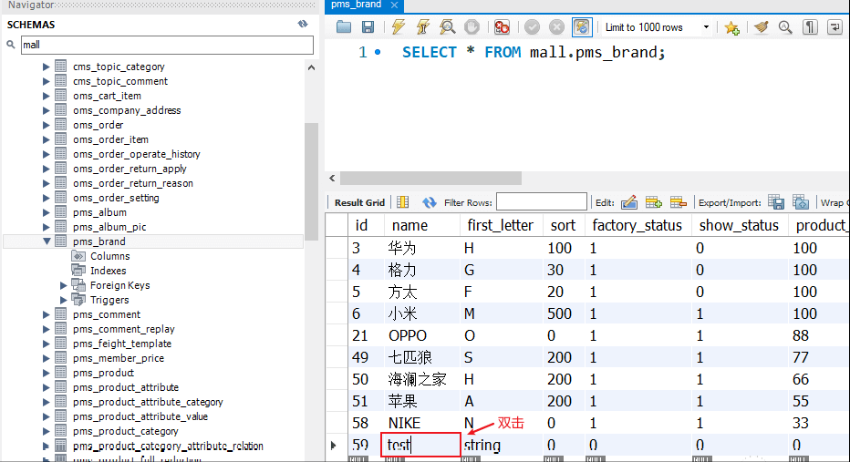Screen dimensions: 850x462
Task: Select the pms_member_price table
Action: 119,358
